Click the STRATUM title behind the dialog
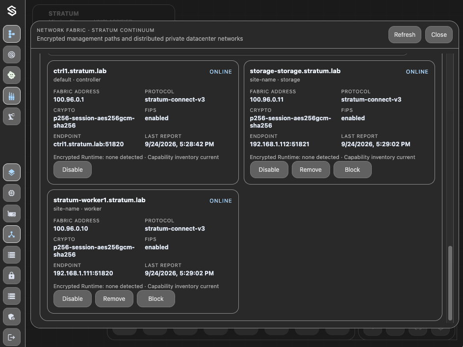The image size is (463, 347). tap(63, 14)
